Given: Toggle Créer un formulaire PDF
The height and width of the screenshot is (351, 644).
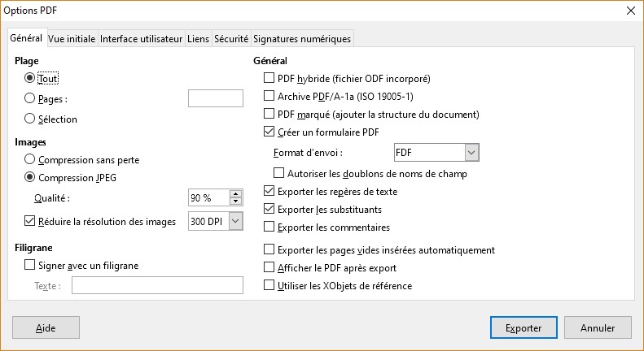Looking at the screenshot, I should tap(269, 132).
